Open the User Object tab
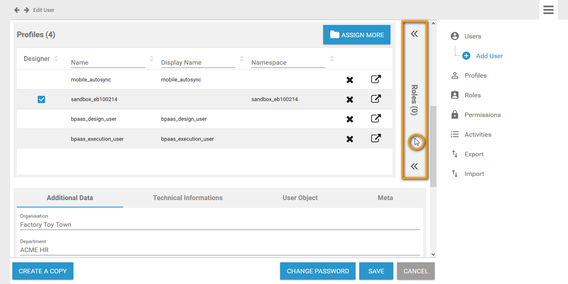 (x=300, y=198)
